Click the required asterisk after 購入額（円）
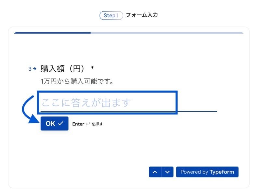This screenshot has height=194, width=260. click(x=92, y=68)
